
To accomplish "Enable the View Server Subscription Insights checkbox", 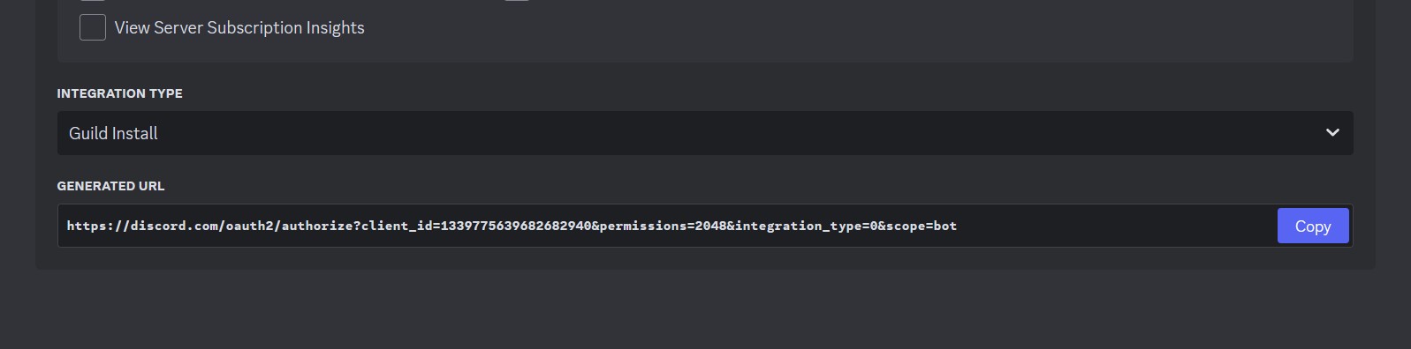I will (93, 27).
